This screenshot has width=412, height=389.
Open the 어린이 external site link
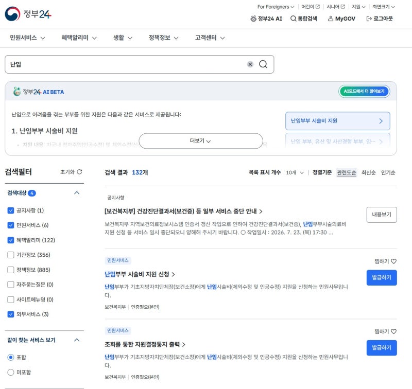point(311,7)
